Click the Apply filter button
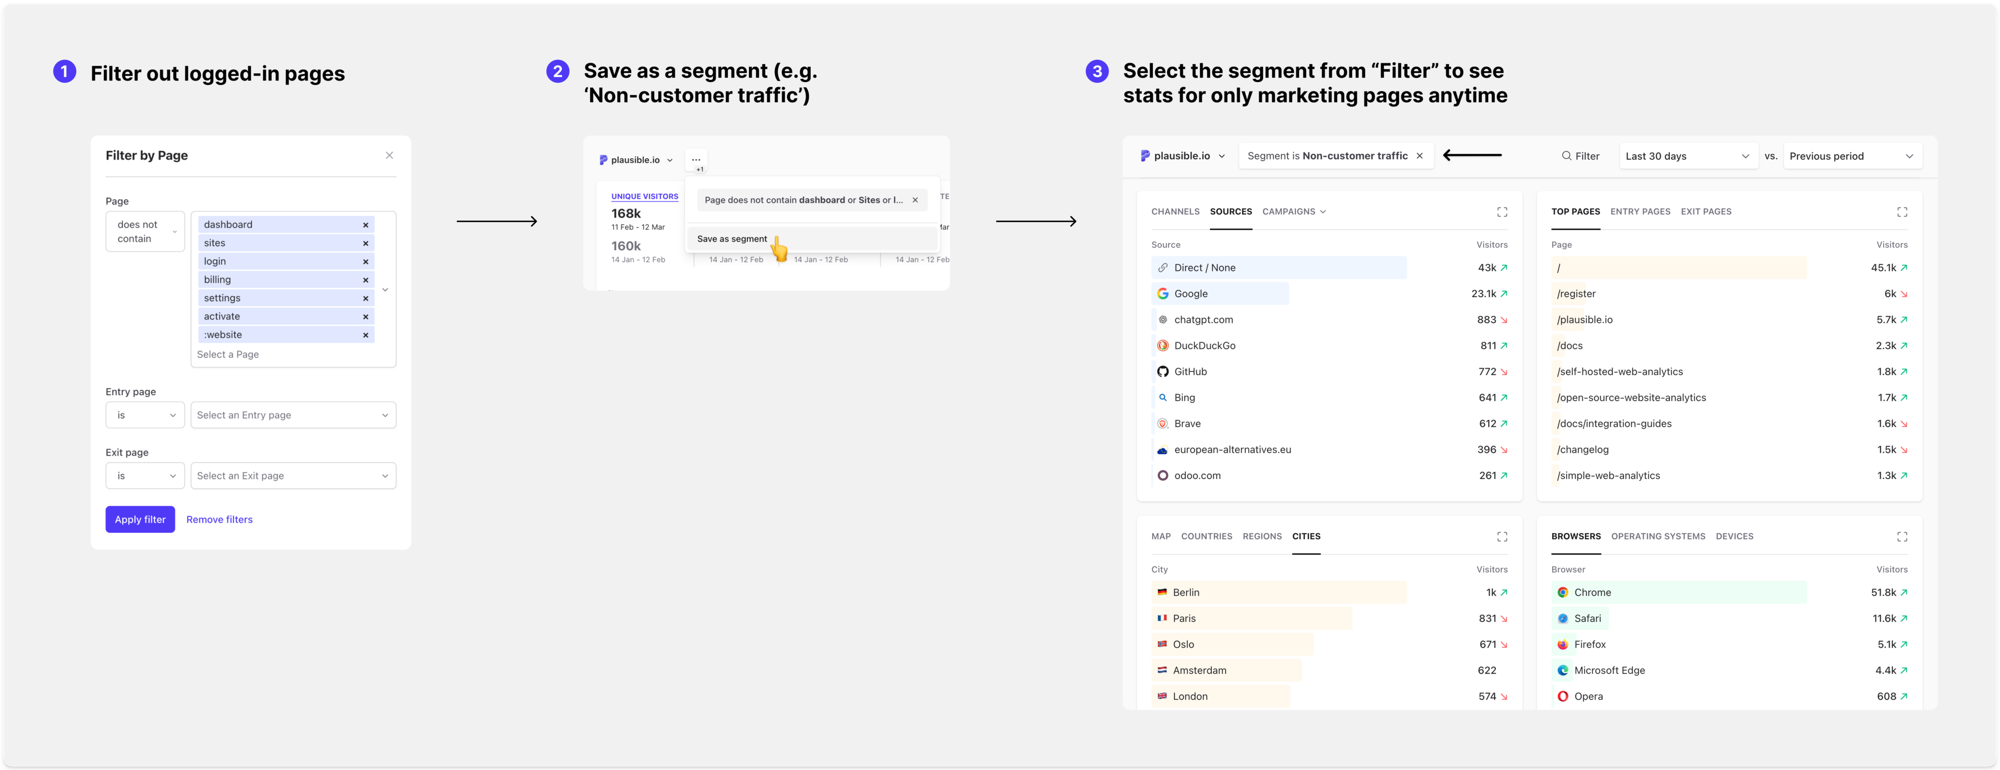This screenshot has height=770, width=2000. point(140,519)
